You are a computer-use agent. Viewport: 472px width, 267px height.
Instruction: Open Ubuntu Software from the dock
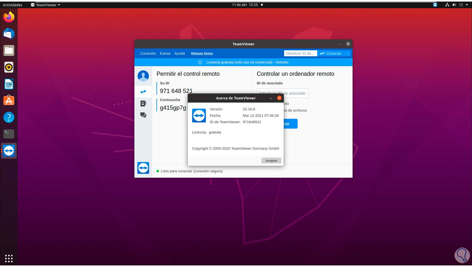9,101
